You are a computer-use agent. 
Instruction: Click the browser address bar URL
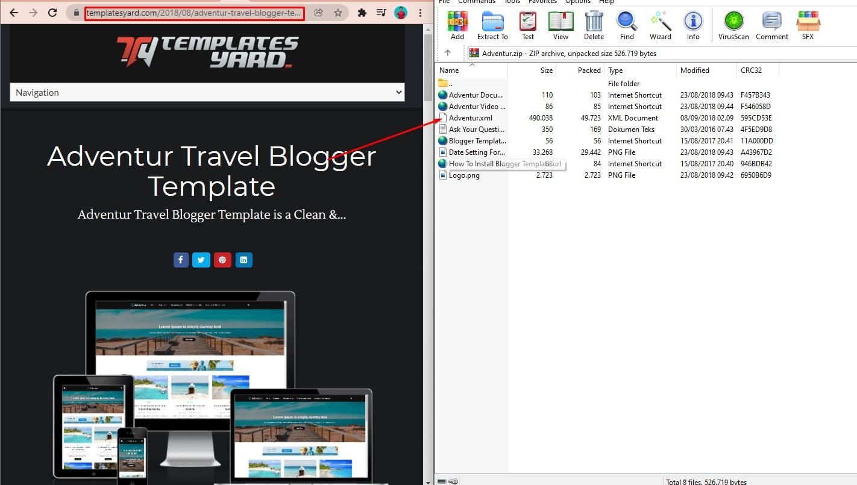(194, 13)
